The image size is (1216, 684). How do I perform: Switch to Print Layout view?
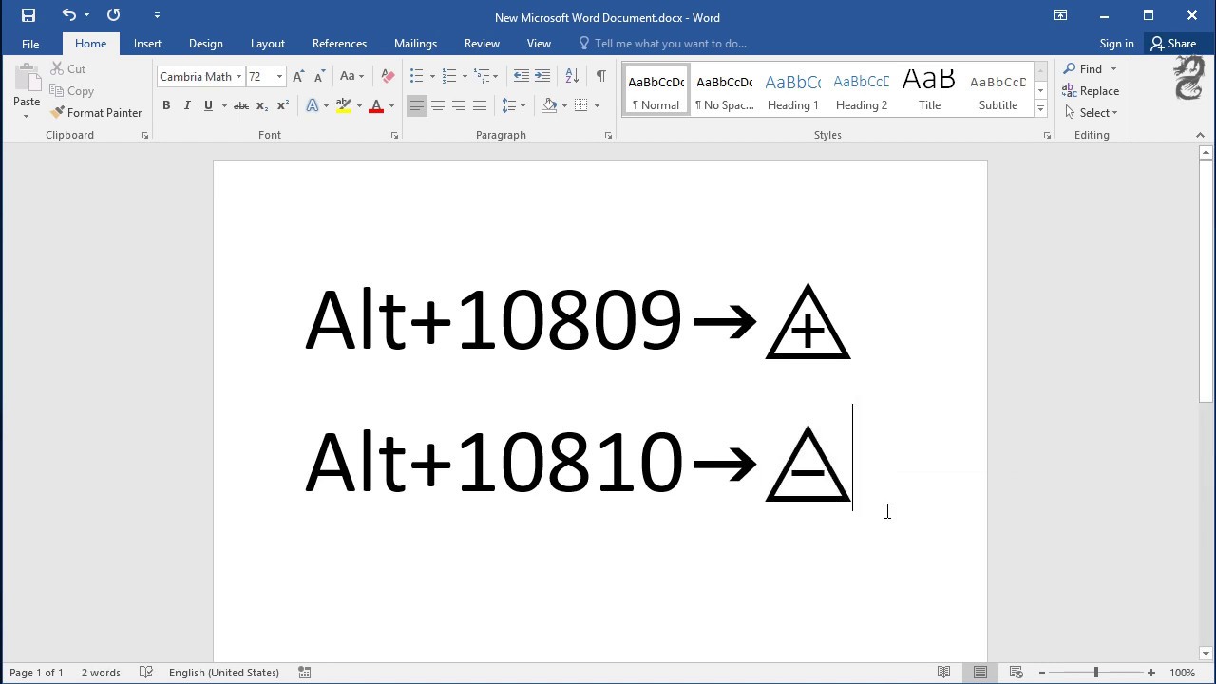click(979, 672)
